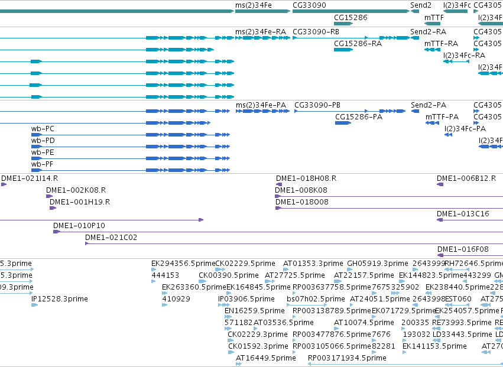Select the AT22157.5prime EST label

pyautogui.click(x=364, y=275)
